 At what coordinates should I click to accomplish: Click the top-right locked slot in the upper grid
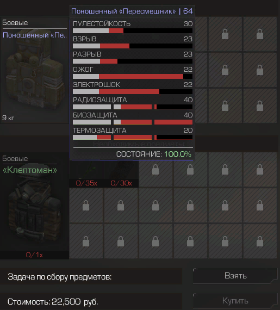click(260, 34)
